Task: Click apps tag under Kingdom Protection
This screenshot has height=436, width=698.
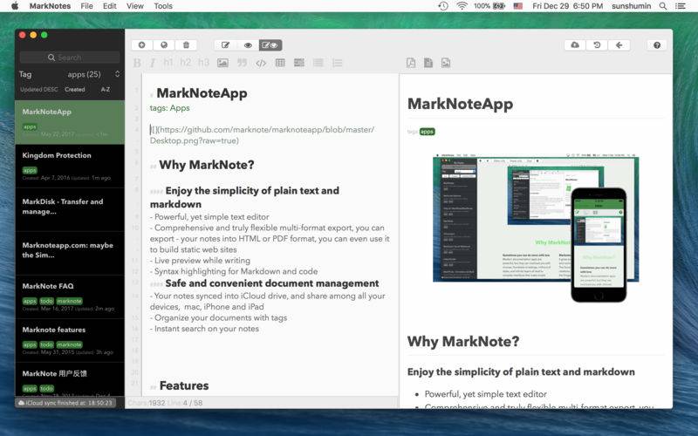Action: (30, 170)
